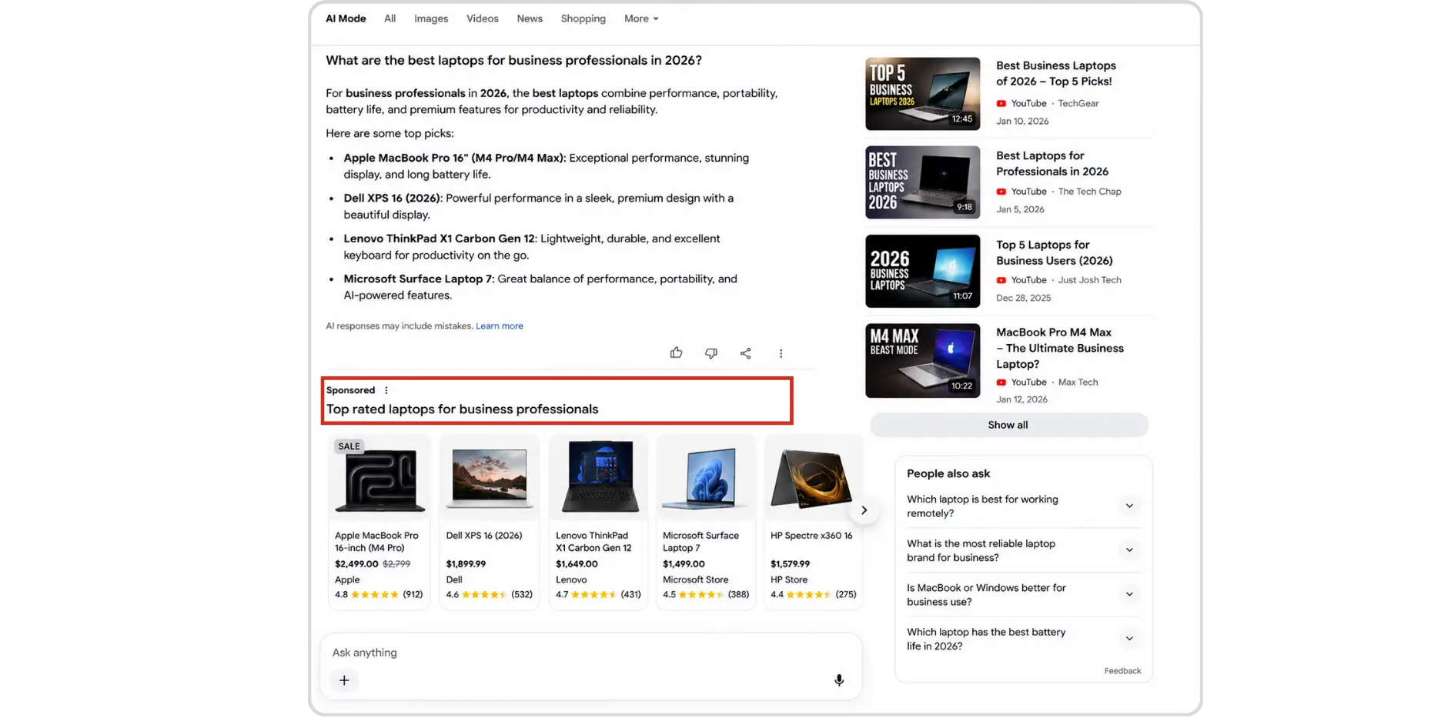Click the thumbs down icon
1451x718 pixels.
(710, 353)
